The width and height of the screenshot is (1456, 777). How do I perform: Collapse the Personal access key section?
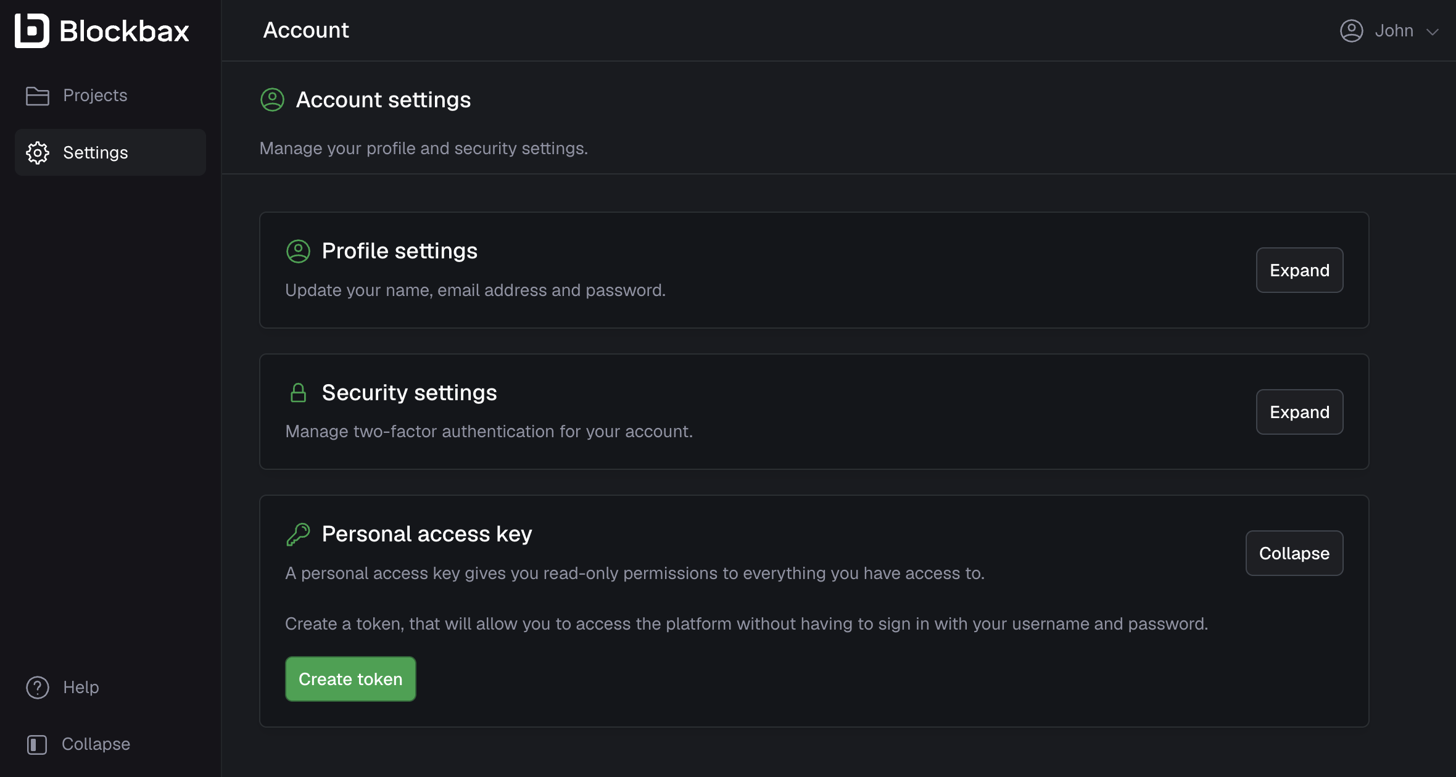[1294, 553]
